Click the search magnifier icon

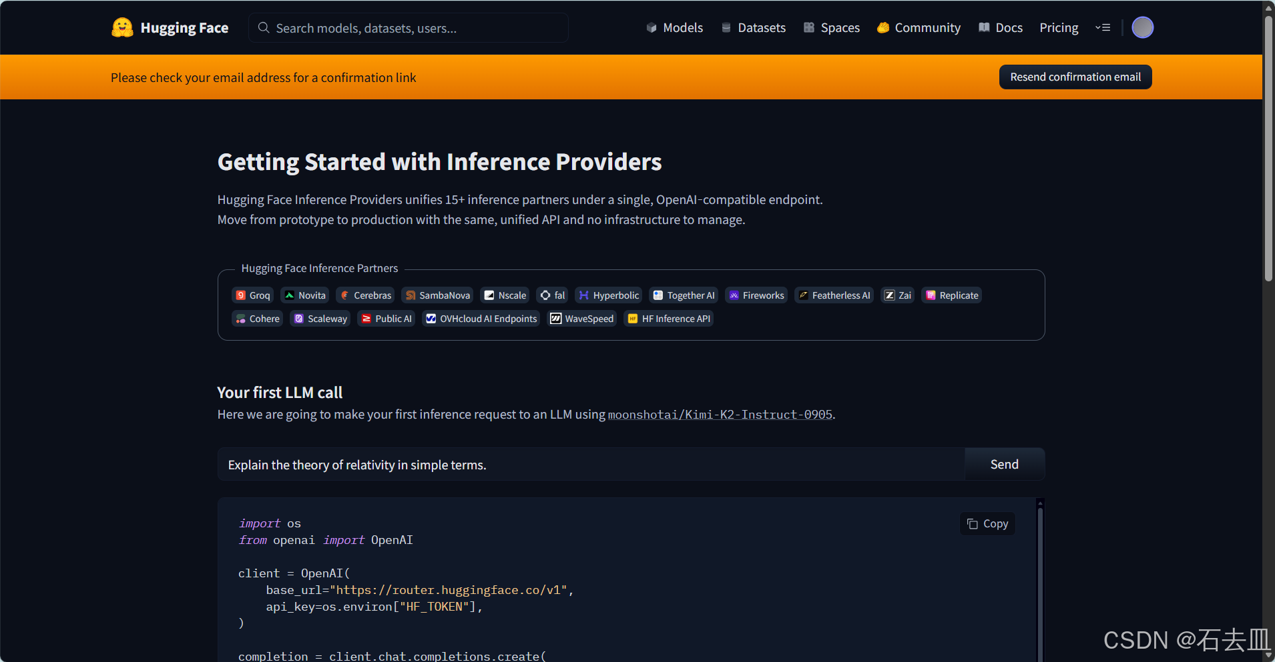point(264,28)
